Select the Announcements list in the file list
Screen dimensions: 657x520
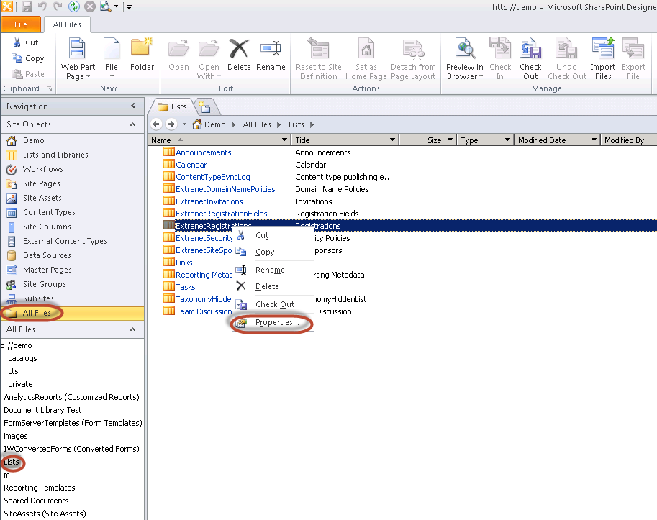click(x=203, y=152)
